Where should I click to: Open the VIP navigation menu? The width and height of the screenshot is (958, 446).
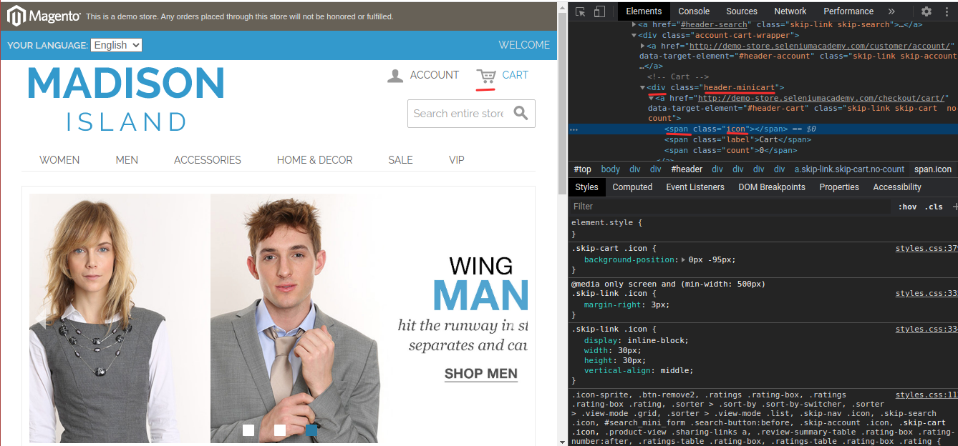457,160
